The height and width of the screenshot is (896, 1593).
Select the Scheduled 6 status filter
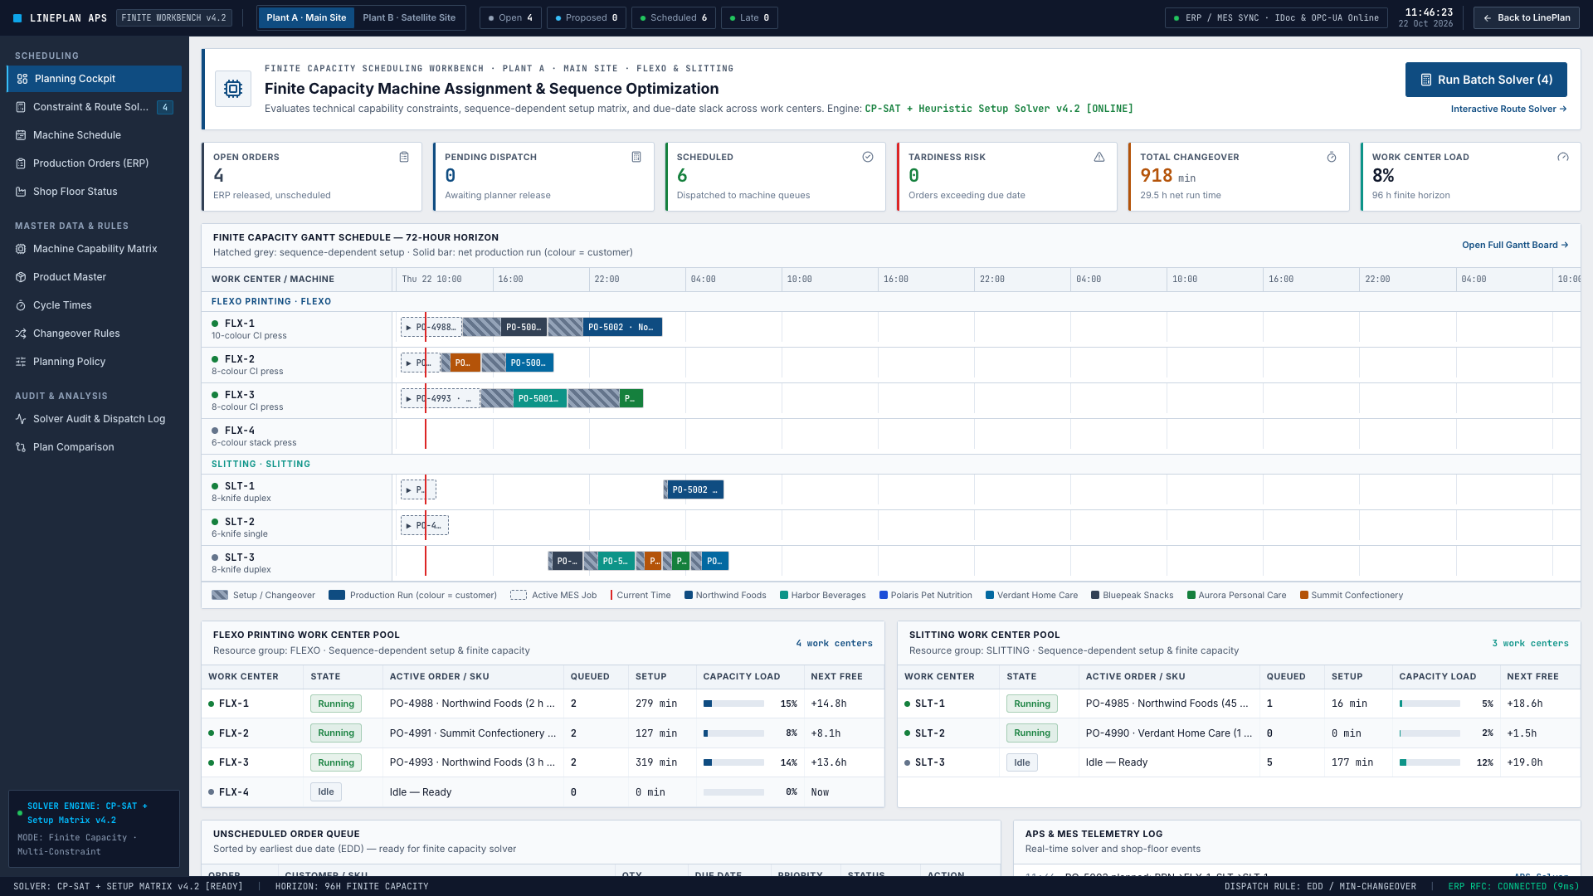(674, 17)
